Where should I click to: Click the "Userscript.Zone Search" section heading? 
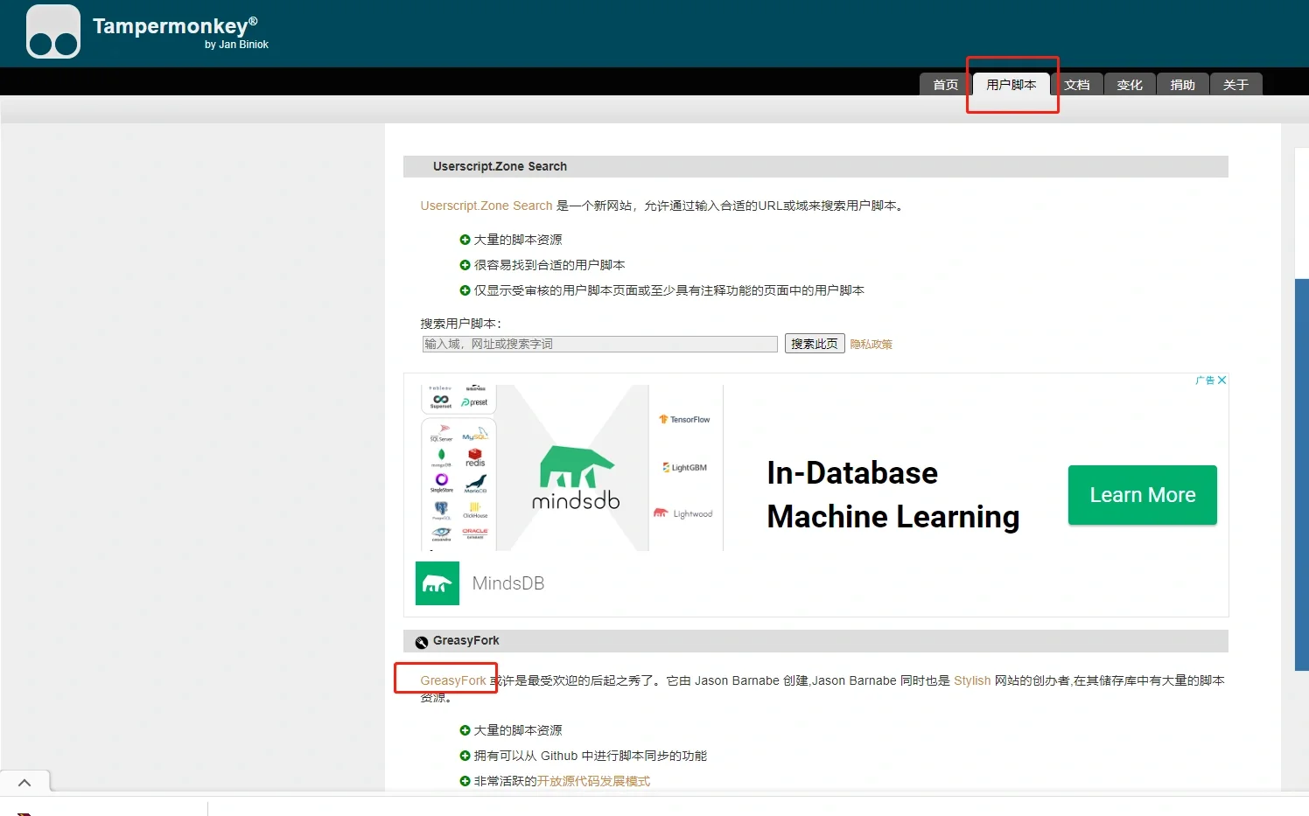click(x=500, y=166)
